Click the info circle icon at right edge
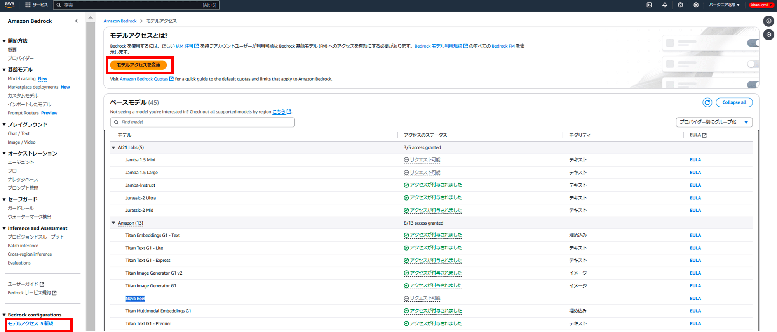777x332 pixels. (x=768, y=21)
